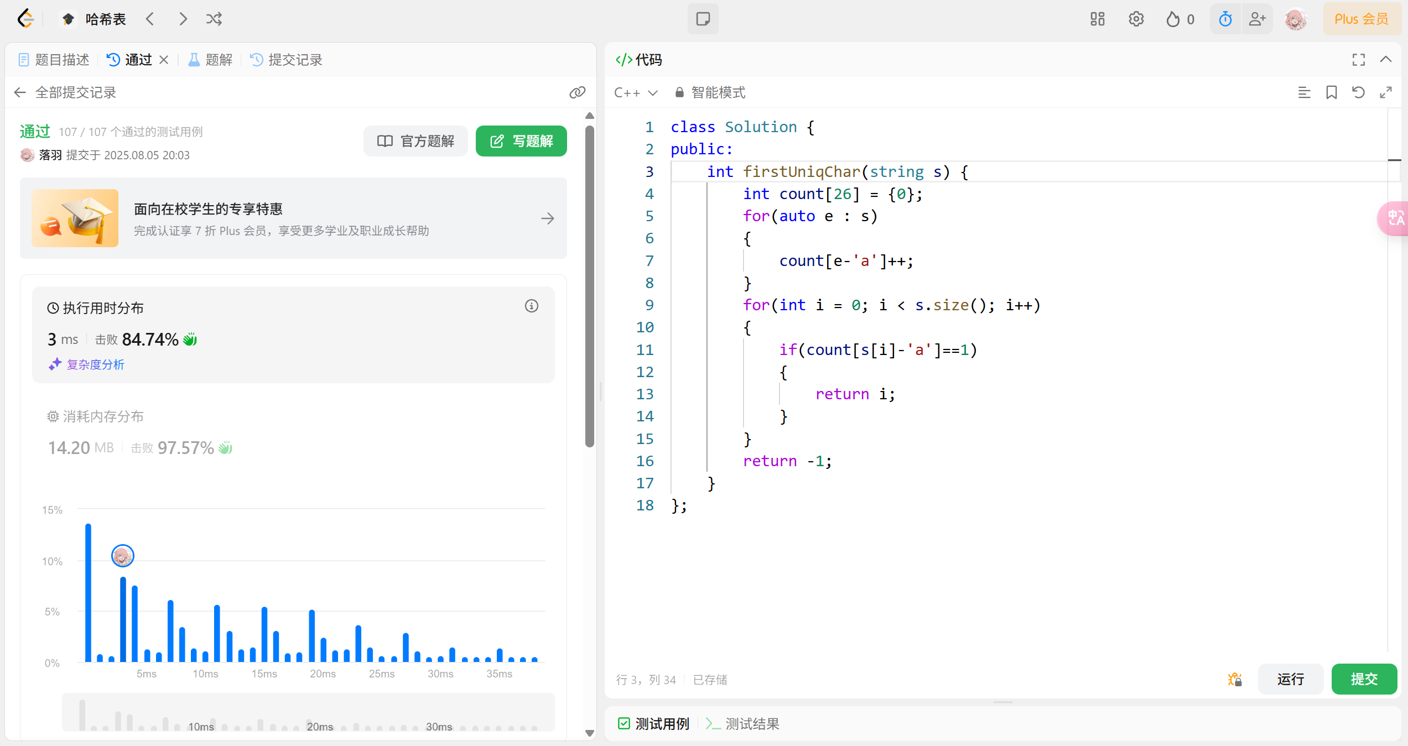Click the shuffle random problem icon
The width and height of the screenshot is (1408, 746).
(214, 19)
